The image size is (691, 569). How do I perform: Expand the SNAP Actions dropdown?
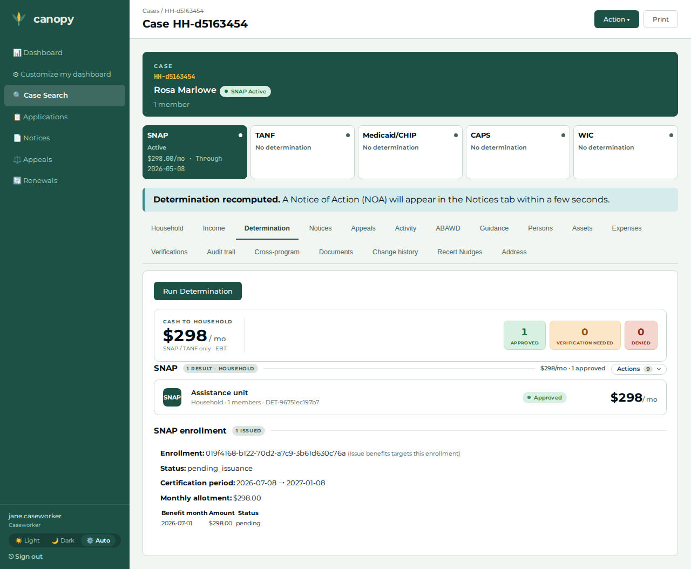pos(639,369)
